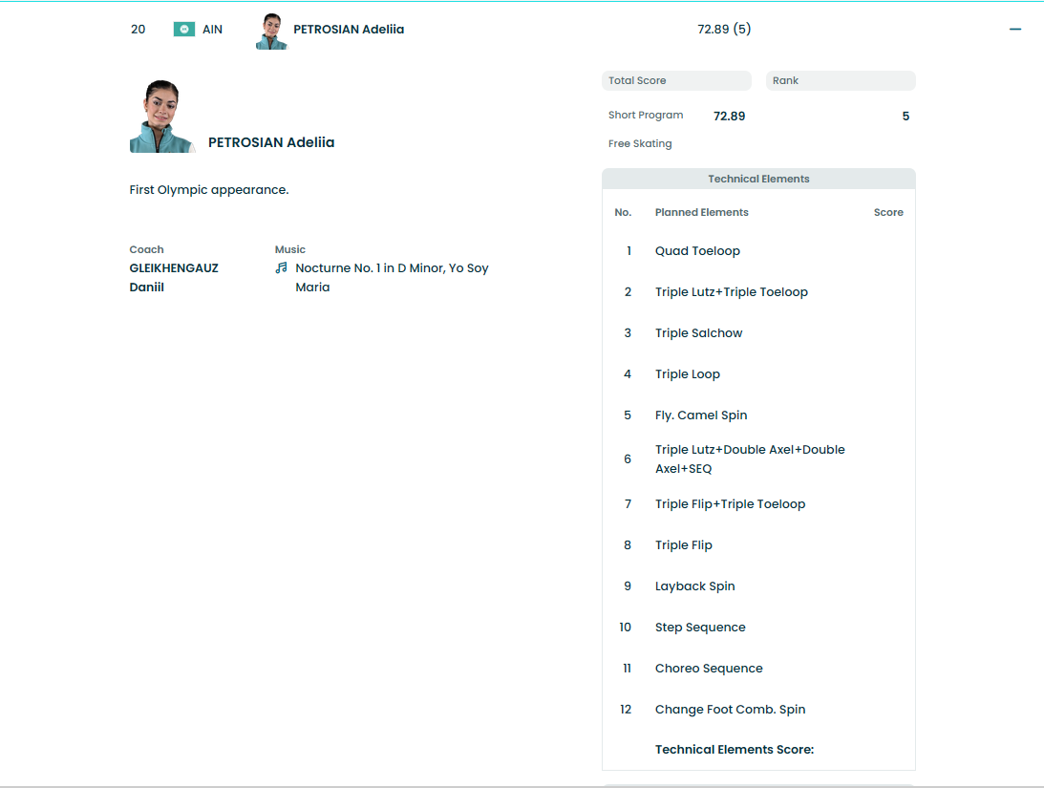The width and height of the screenshot is (1044, 788).
Task: Click the AIN country code
Action: point(212,30)
